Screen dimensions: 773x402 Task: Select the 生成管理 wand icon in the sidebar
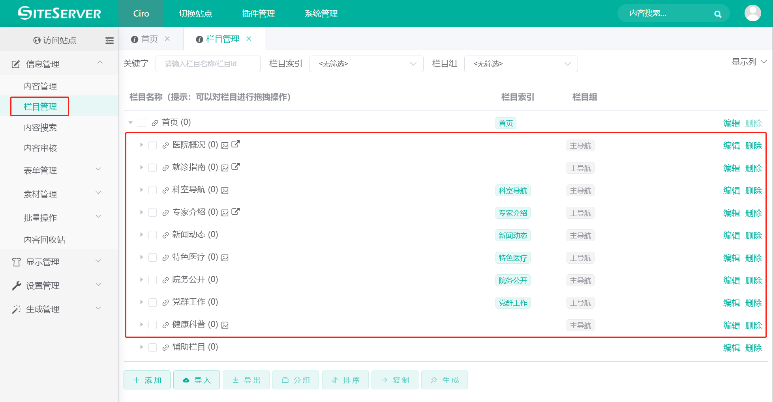point(15,309)
